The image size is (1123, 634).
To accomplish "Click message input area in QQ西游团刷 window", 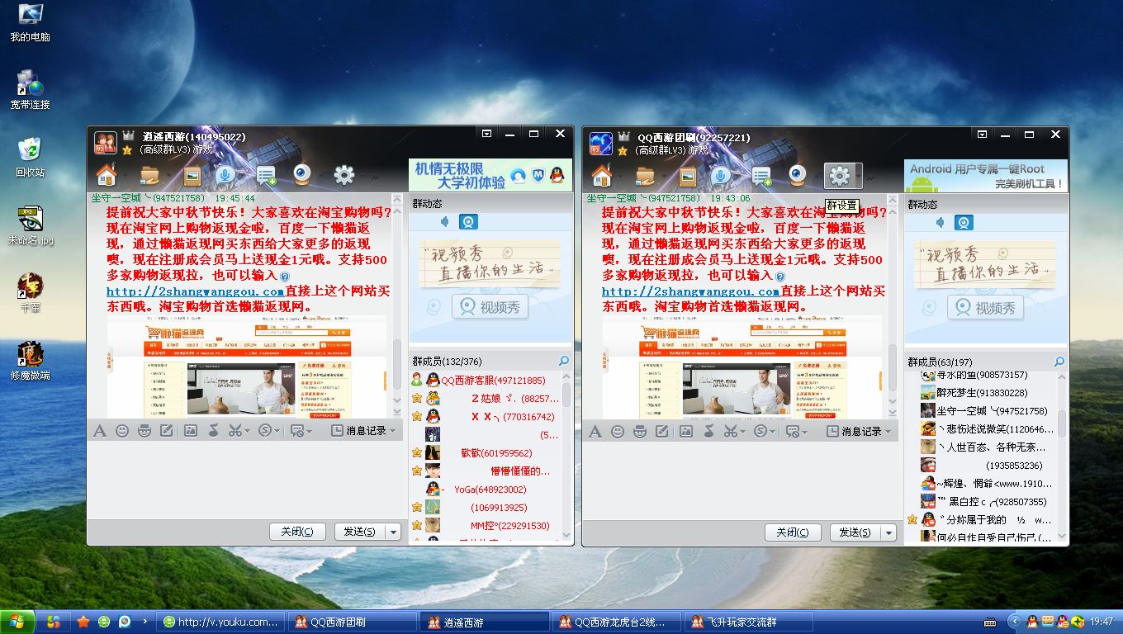I will tap(741, 480).
